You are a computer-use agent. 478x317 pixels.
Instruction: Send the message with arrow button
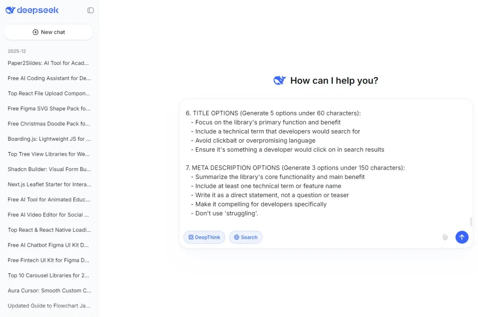(x=462, y=237)
